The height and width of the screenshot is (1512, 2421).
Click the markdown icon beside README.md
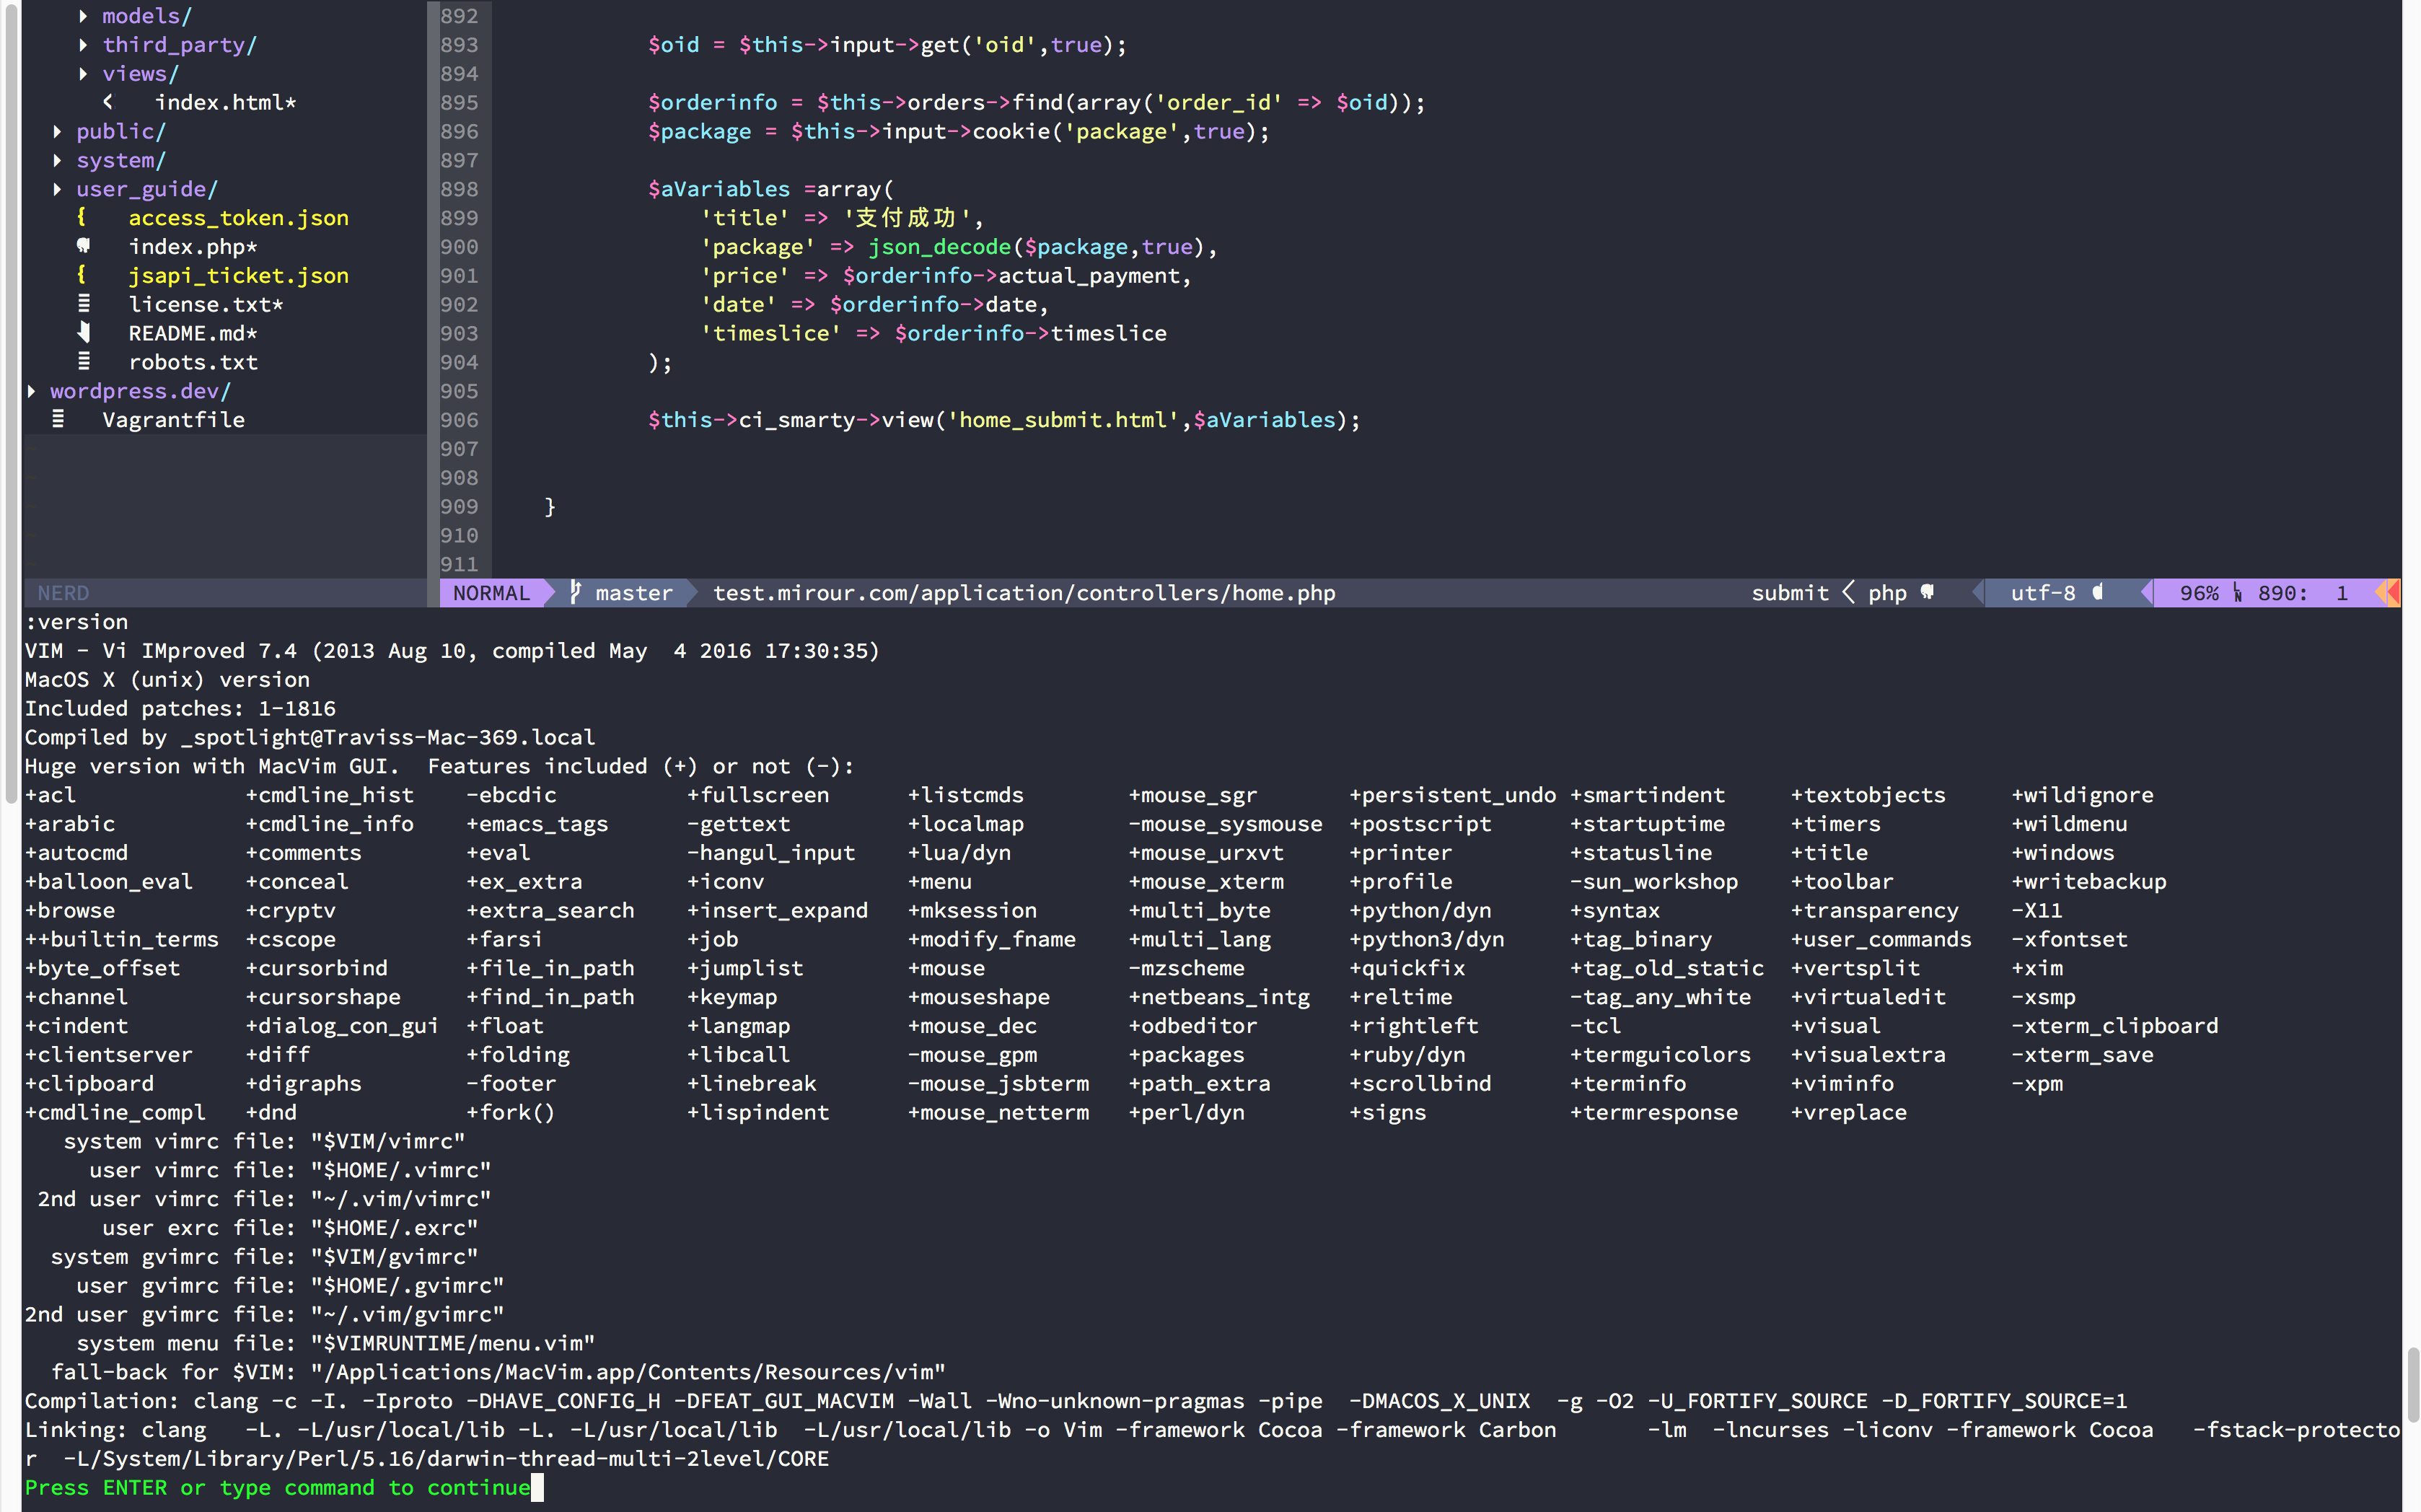[x=84, y=333]
